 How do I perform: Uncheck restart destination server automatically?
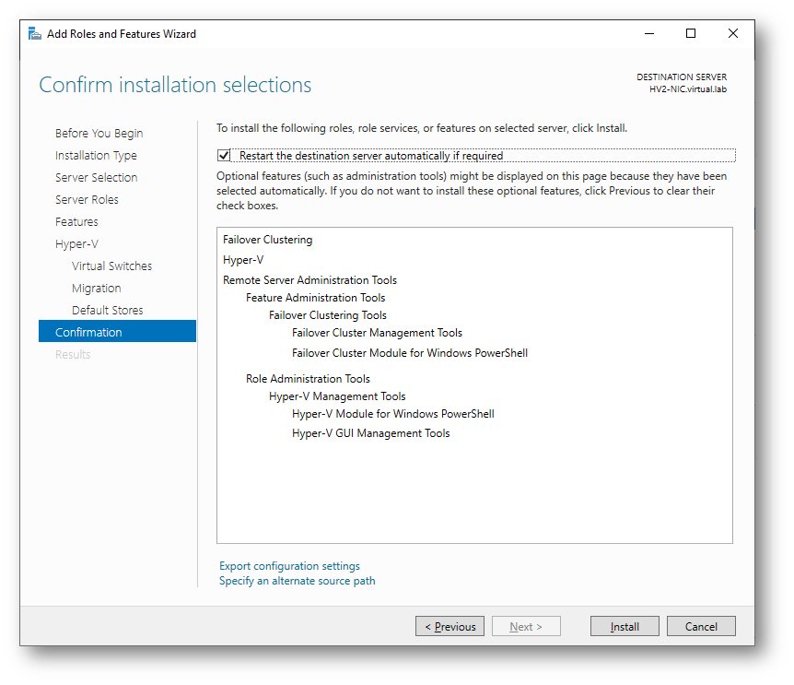tap(224, 156)
